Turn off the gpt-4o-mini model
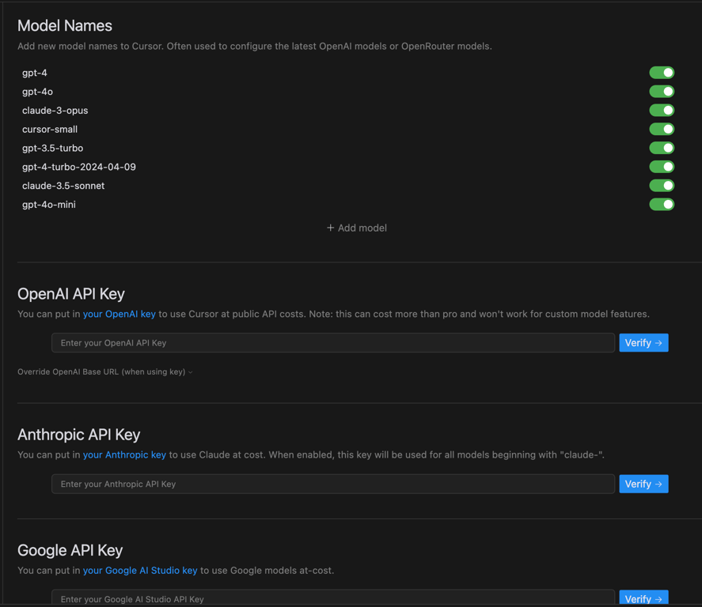The width and height of the screenshot is (702, 607). point(662,204)
